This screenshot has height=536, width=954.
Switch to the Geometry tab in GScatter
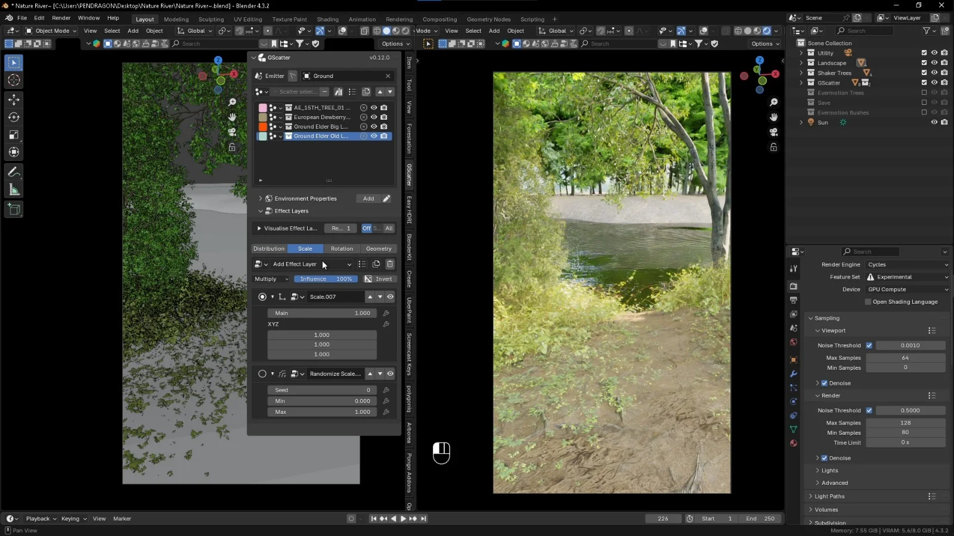(379, 248)
